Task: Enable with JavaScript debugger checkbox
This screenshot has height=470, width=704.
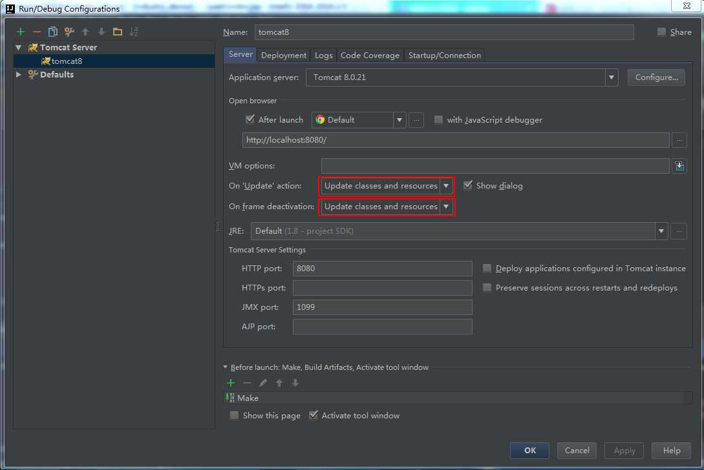Action: [438, 119]
